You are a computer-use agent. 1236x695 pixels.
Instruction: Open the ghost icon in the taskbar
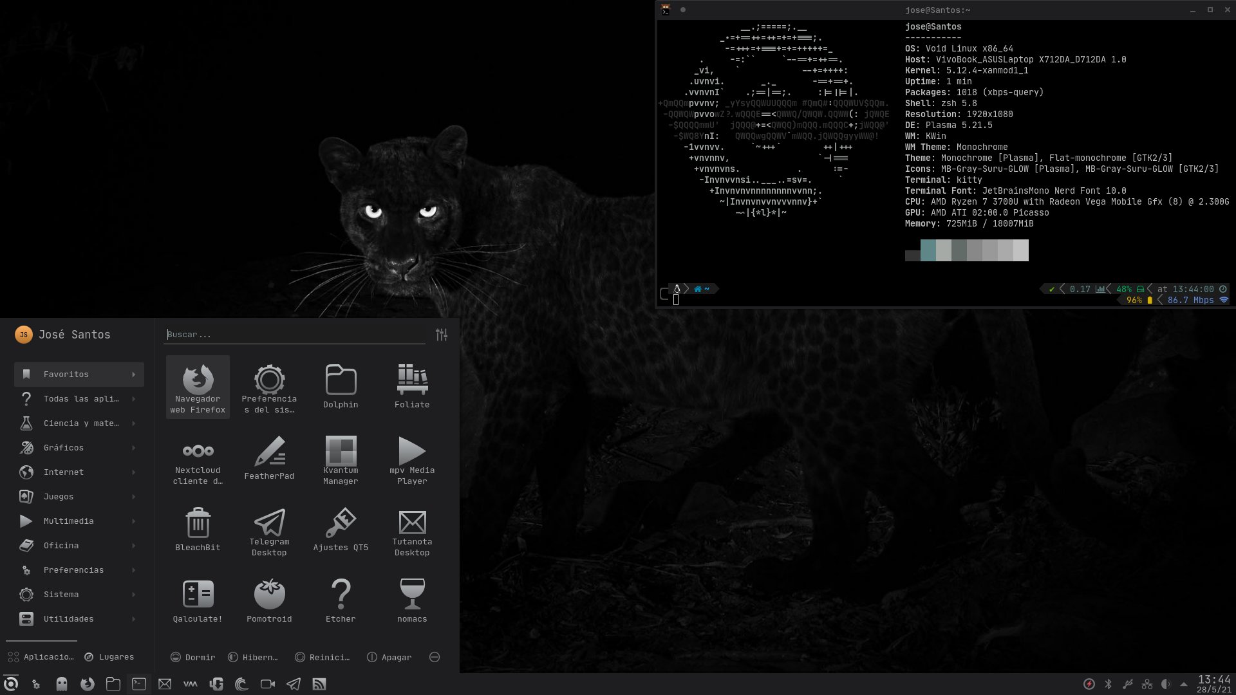(x=62, y=684)
